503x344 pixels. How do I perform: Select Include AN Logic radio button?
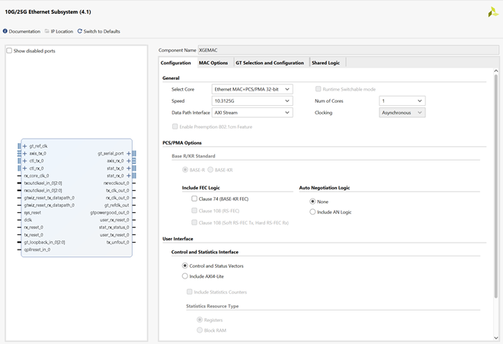[312, 212]
